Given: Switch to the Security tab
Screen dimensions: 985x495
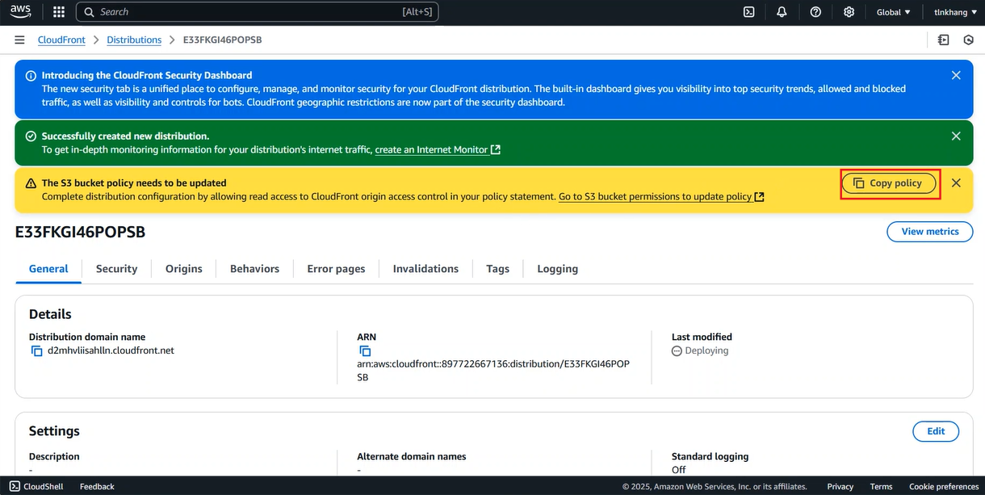Looking at the screenshot, I should click(116, 269).
